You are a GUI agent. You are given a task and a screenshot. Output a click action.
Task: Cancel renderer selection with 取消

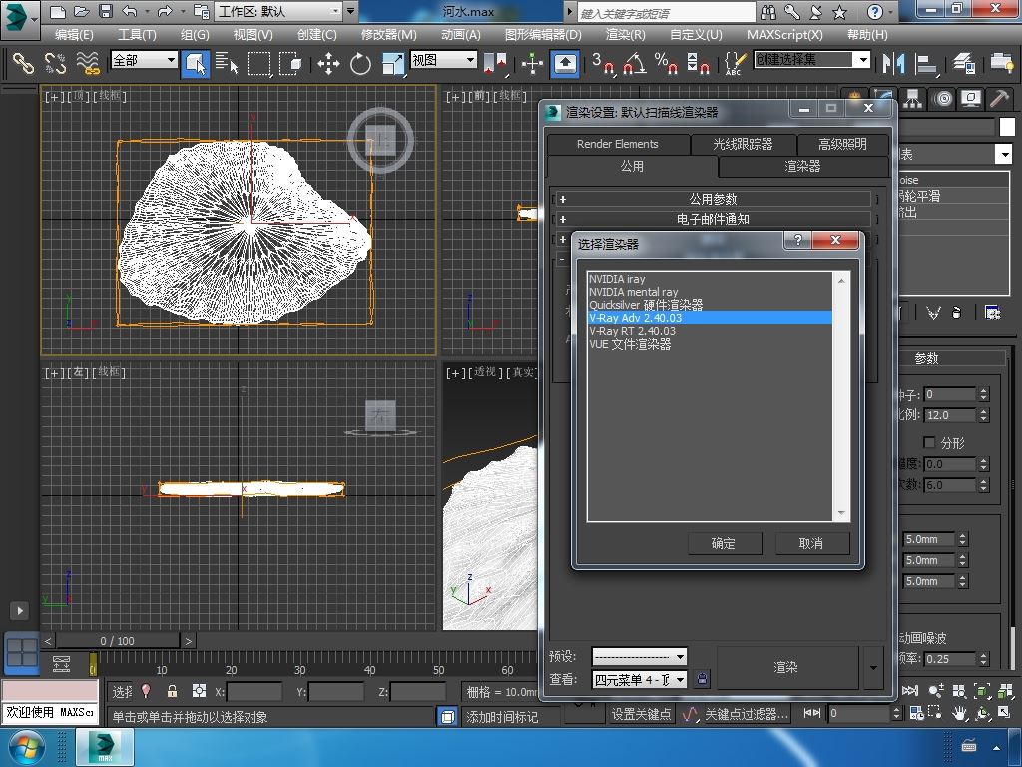(x=811, y=543)
